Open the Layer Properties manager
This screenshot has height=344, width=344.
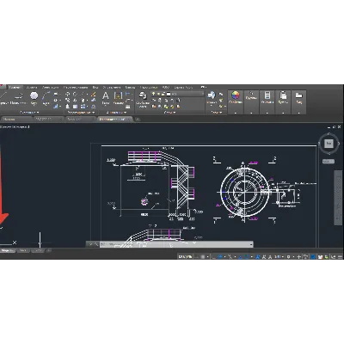click(x=143, y=99)
